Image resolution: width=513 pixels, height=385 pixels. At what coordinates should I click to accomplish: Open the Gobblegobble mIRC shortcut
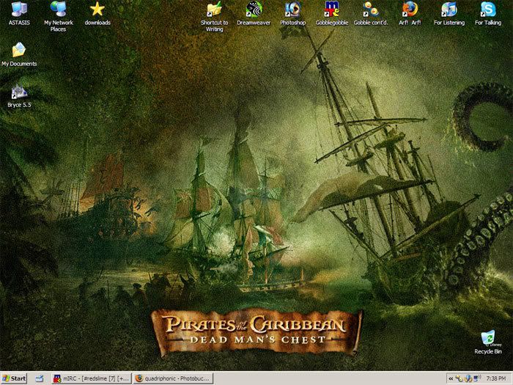[332, 10]
